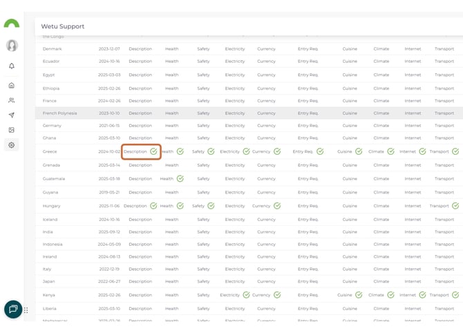Open French Polynesia Entry Req. link

click(308, 113)
